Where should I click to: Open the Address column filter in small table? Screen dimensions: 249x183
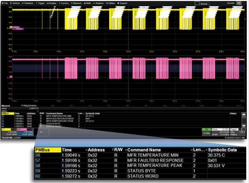tap(40, 113)
